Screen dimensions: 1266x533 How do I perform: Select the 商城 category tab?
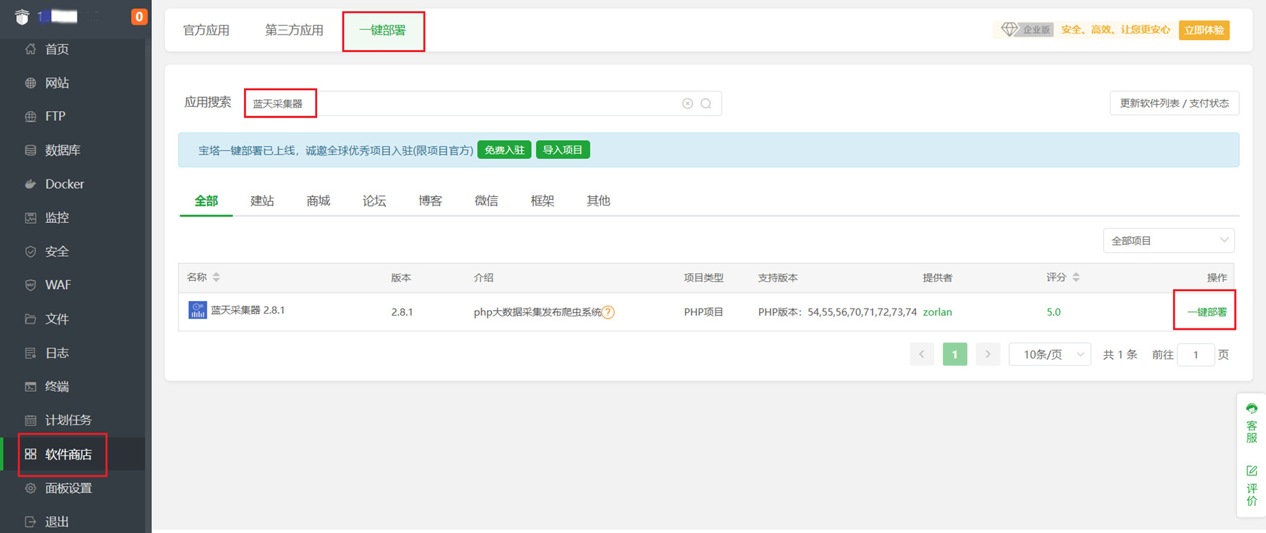pyautogui.click(x=319, y=201)
